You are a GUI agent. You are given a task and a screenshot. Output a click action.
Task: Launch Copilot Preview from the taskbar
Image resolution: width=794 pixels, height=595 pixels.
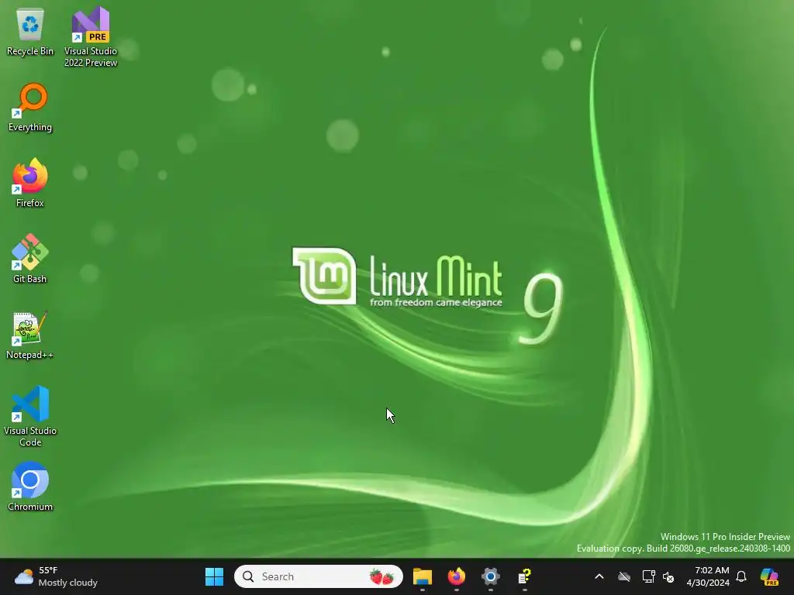pyautogui.click(x=769, y=576)
